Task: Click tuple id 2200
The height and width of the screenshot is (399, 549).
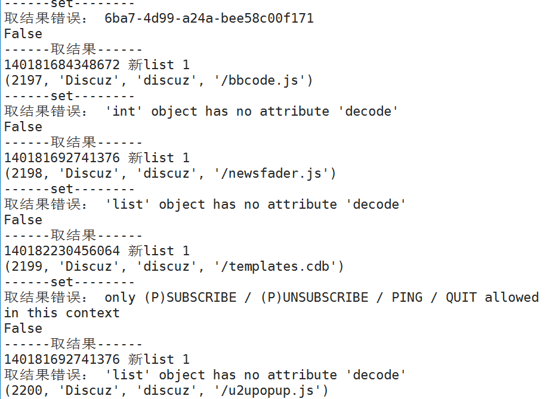Action: 27,391
